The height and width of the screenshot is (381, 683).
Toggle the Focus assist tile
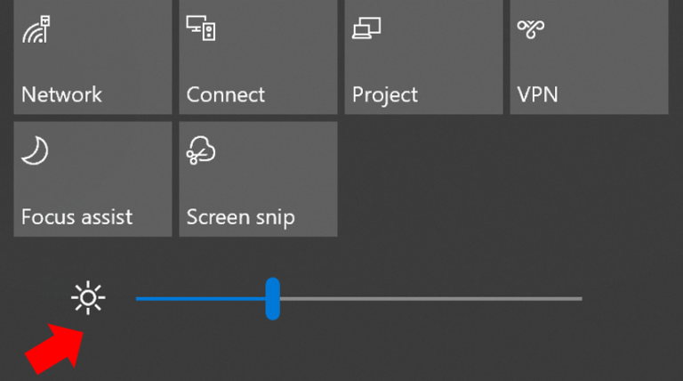pos(92,179)
